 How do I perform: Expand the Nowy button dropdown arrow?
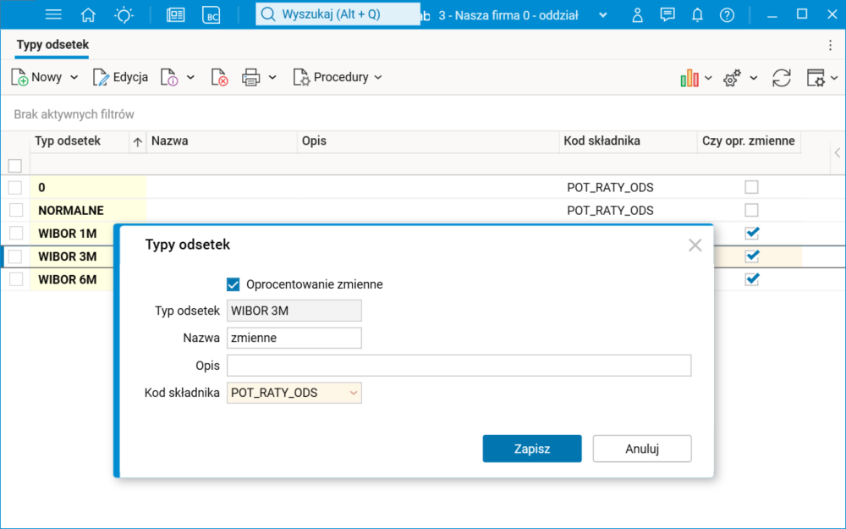click(74, 77)
